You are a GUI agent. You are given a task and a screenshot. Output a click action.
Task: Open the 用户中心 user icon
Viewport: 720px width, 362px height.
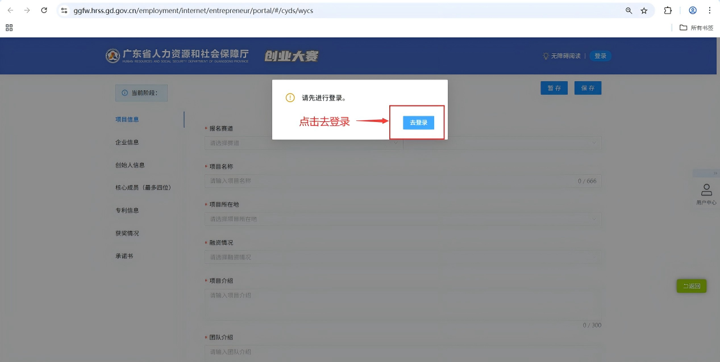point(706,193)
